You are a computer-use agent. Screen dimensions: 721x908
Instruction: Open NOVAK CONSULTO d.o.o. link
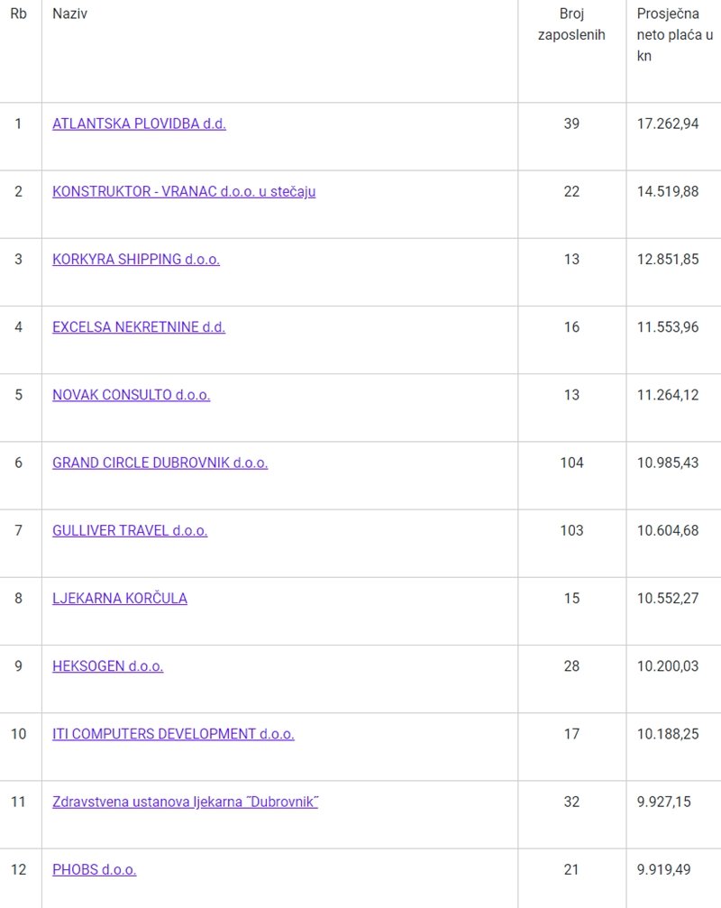point(131,395)
